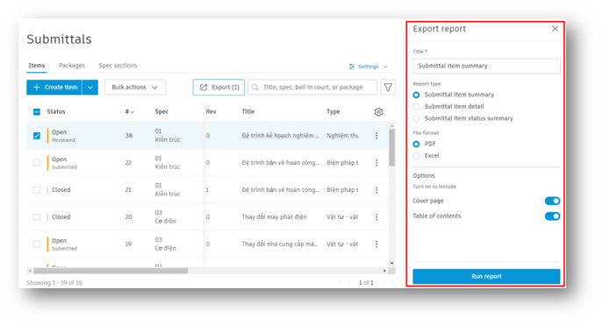Click 'Nghiệm thu' type in row 38
This screenshot has width=603, height=325.
(x=342, y=136)
